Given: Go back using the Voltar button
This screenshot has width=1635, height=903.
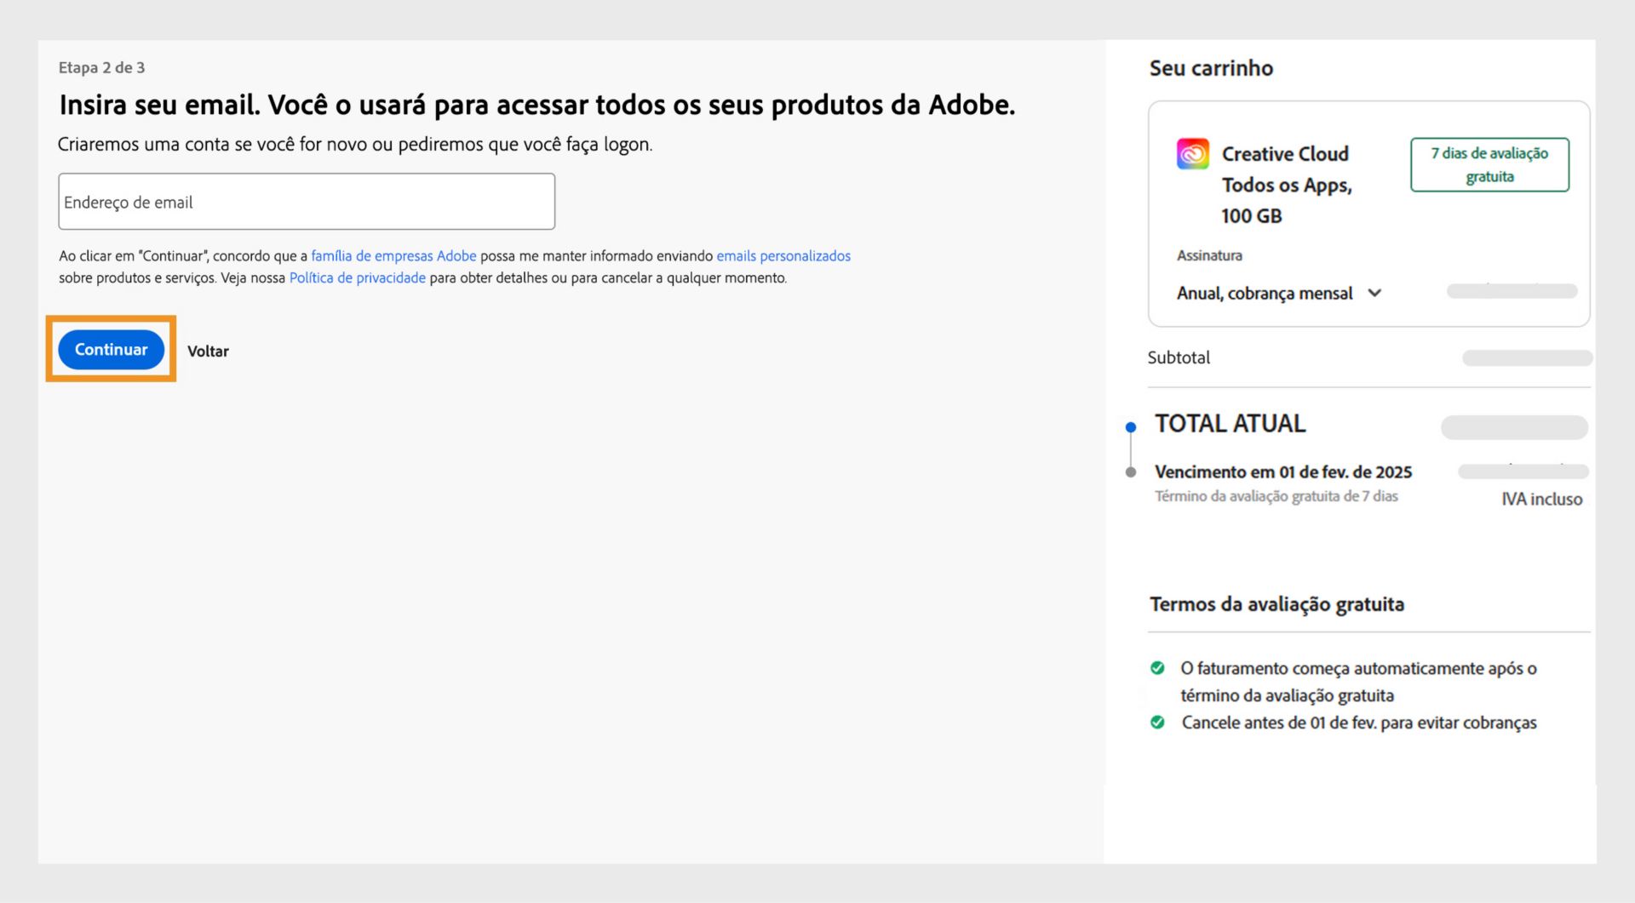Looking at the screenshot, I should tap(208, 351).
